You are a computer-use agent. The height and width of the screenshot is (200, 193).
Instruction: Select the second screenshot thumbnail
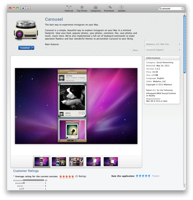[59, 162]
